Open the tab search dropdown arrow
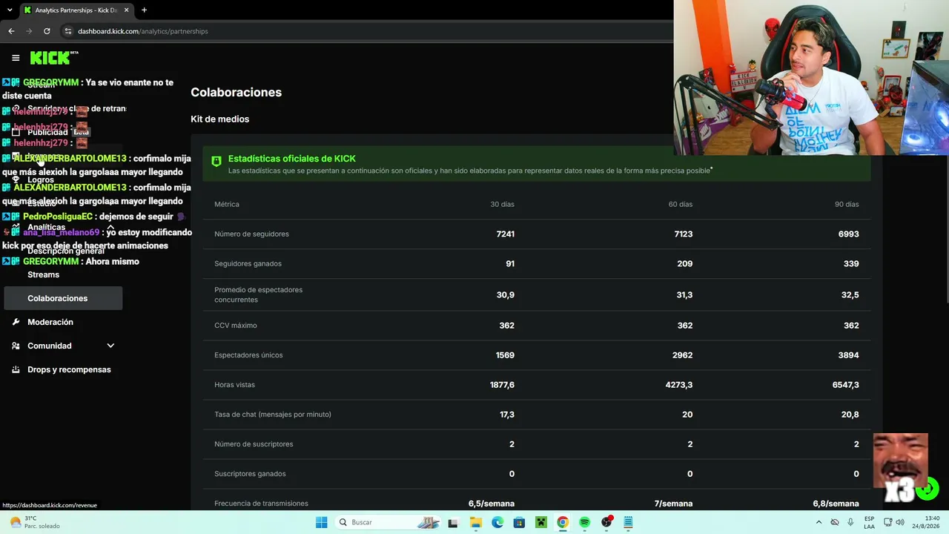Image resolution: width=949 pixels, height=534 pixels. tap(10, 10)
